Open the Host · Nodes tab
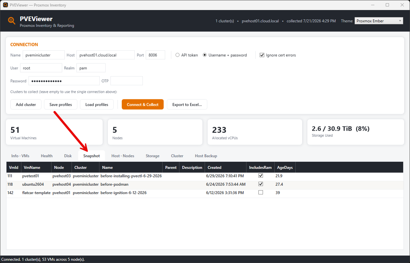 click(x=123, y=156)
